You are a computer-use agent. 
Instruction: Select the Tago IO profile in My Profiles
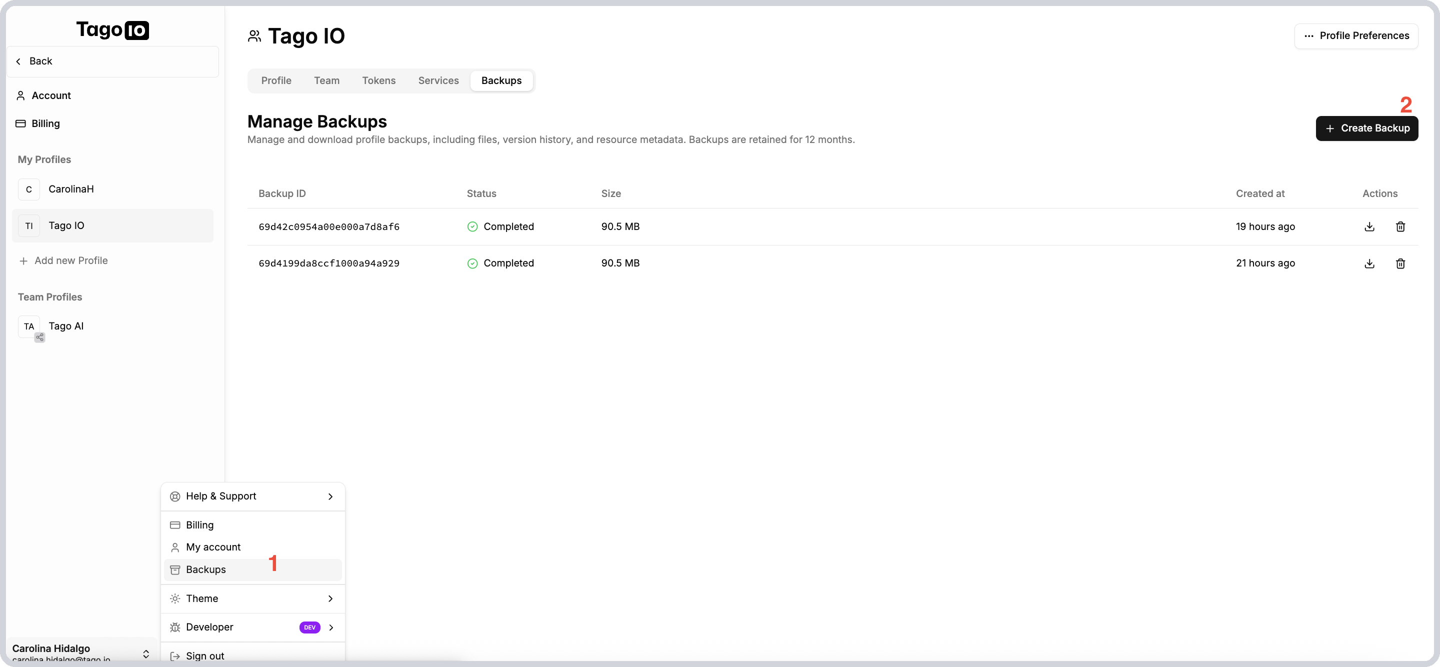click(x=66, y=225)
